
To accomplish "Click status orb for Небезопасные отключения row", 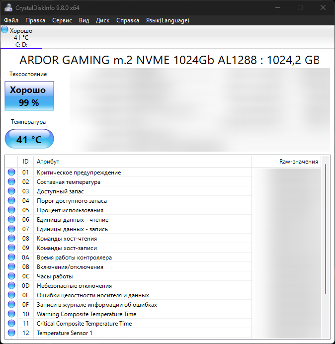I will (x=11, y=286).
